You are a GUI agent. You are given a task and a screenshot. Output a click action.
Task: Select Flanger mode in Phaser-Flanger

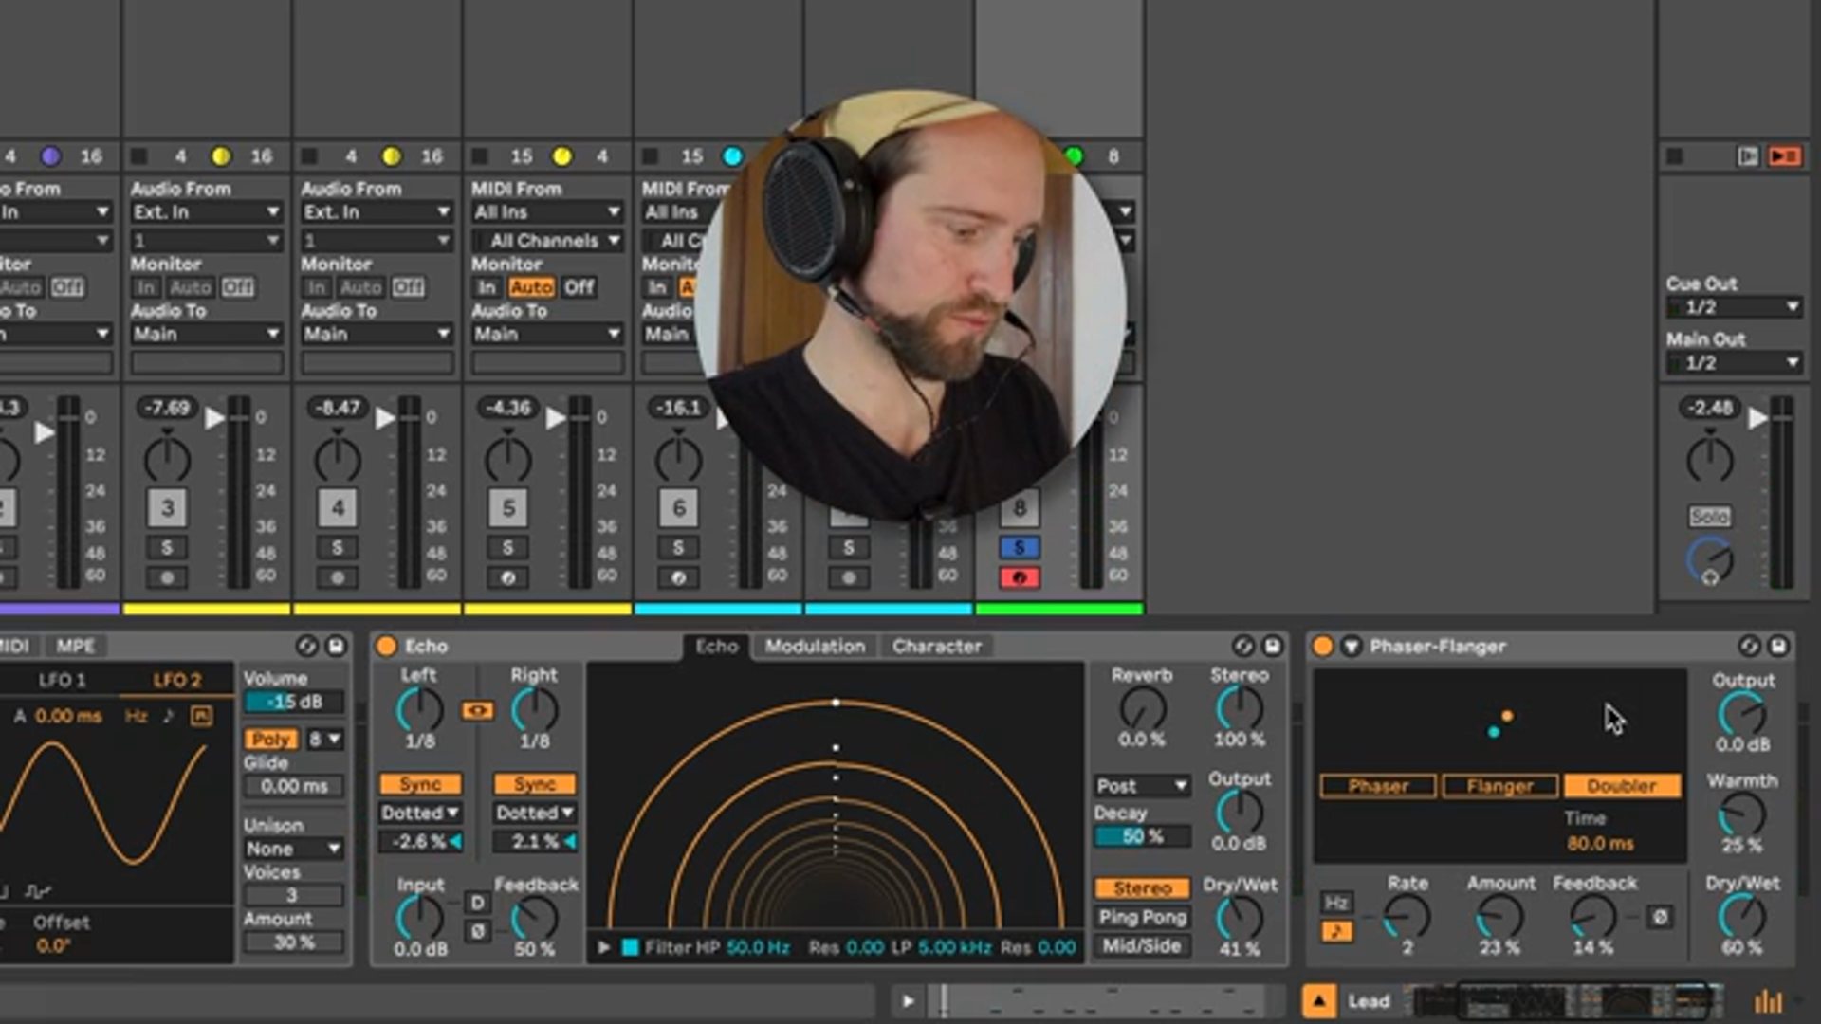pyautogui.click(x=1499, y=785)
